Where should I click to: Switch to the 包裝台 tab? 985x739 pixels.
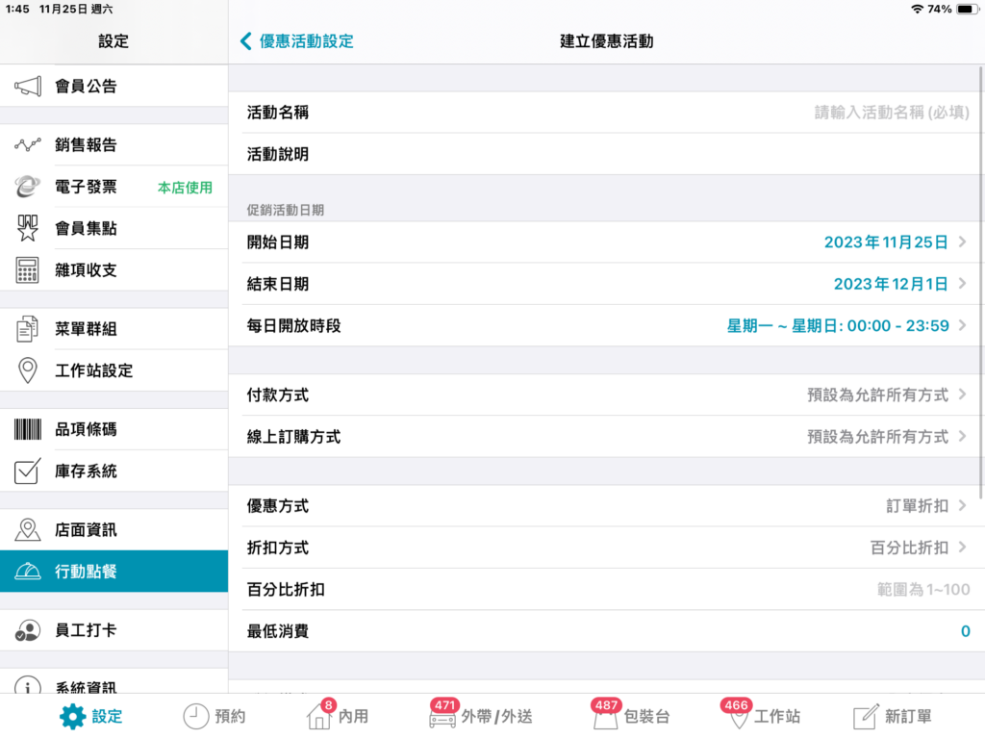point(631,716)
